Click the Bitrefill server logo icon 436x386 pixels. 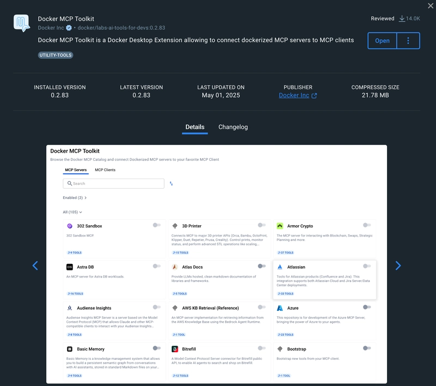(174, 349)
